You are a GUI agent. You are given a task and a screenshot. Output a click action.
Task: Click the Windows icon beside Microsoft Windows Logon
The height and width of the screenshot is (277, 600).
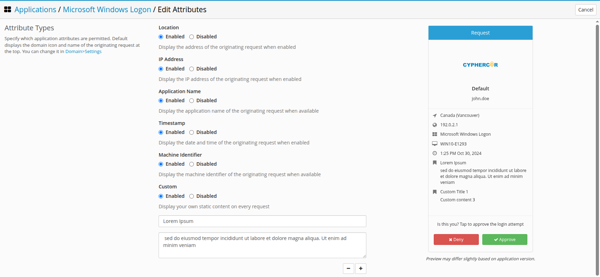(435, 134)
